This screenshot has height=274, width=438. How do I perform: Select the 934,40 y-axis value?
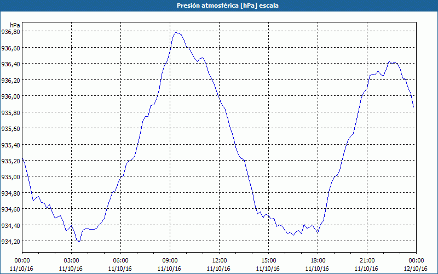[x=10, y=225]
